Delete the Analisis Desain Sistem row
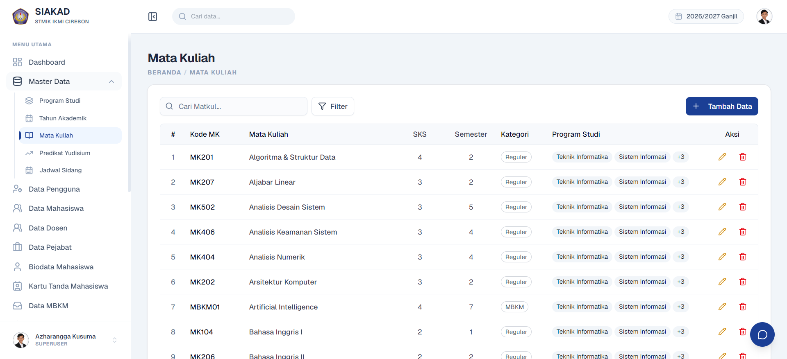The width and height of the screenshot is (787, 359). point(742,207)
